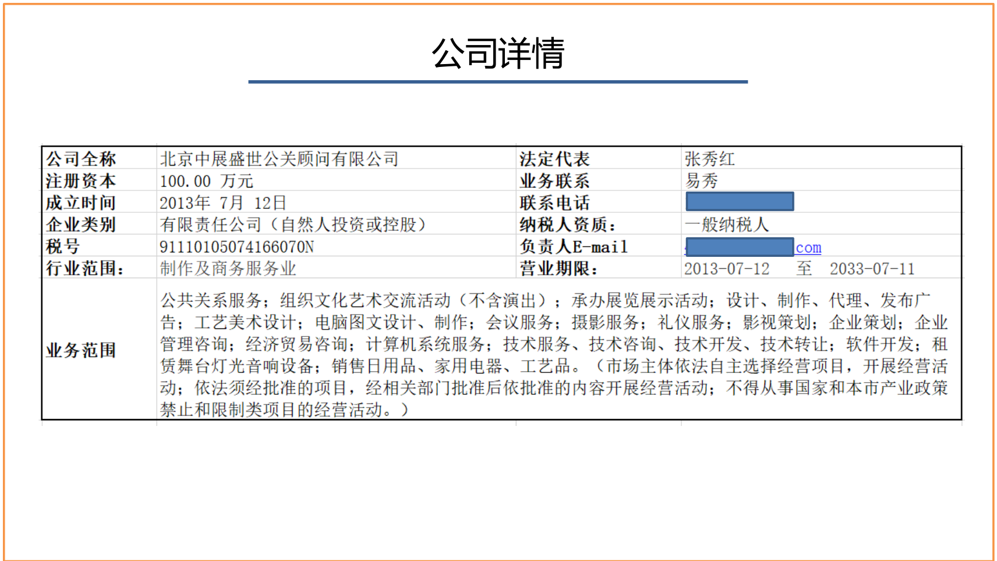The height and width of the screenshot is (561, 997).
Task: Select the 注册资本 label cell
Action: [81, 181]
